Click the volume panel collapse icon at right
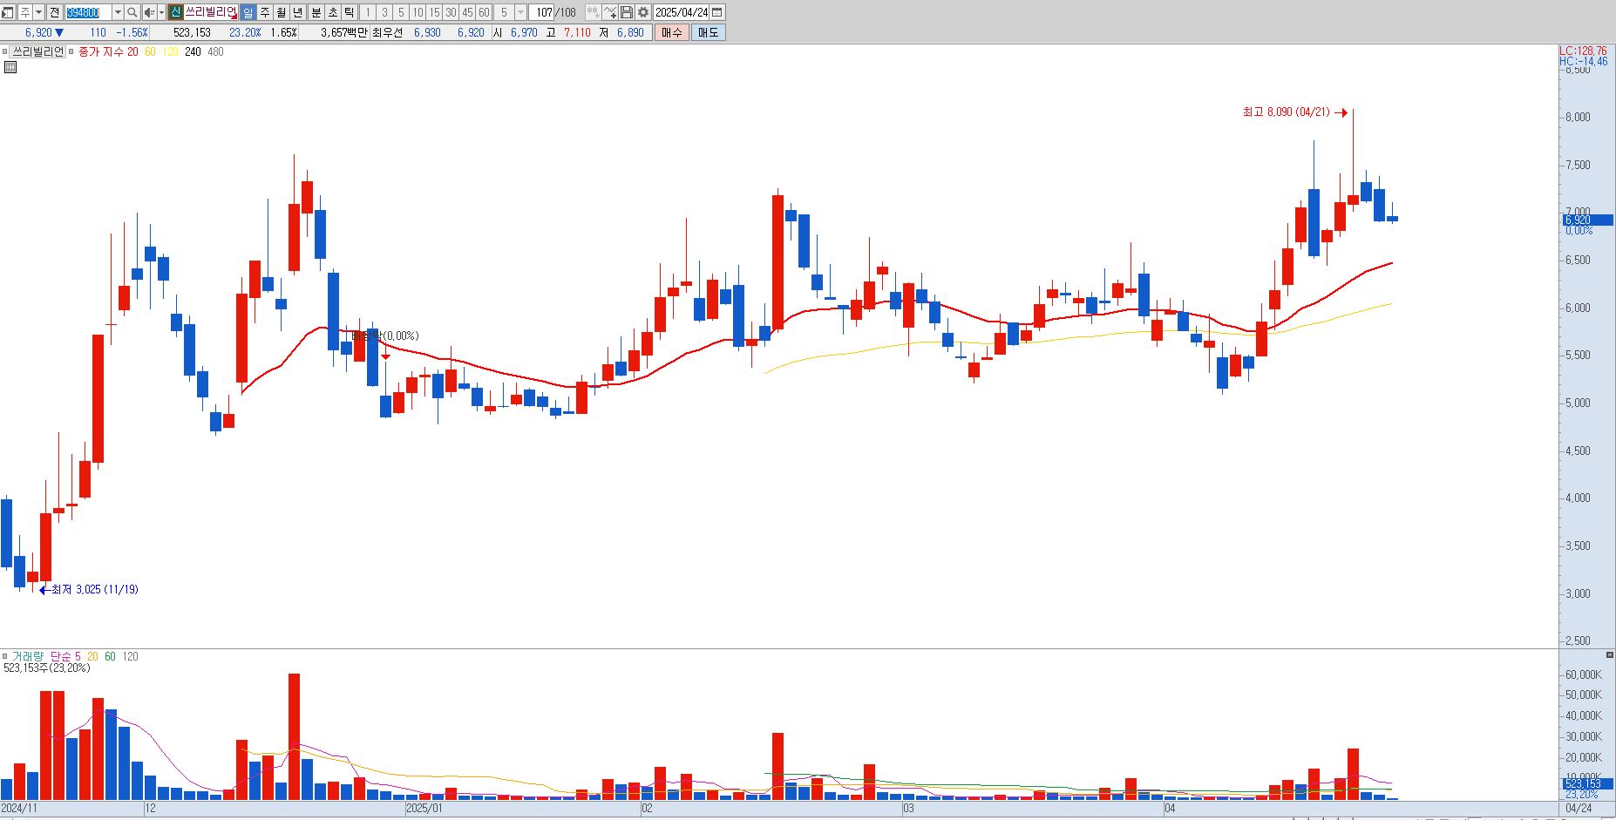1616x820 pixels. point(1609,654)
